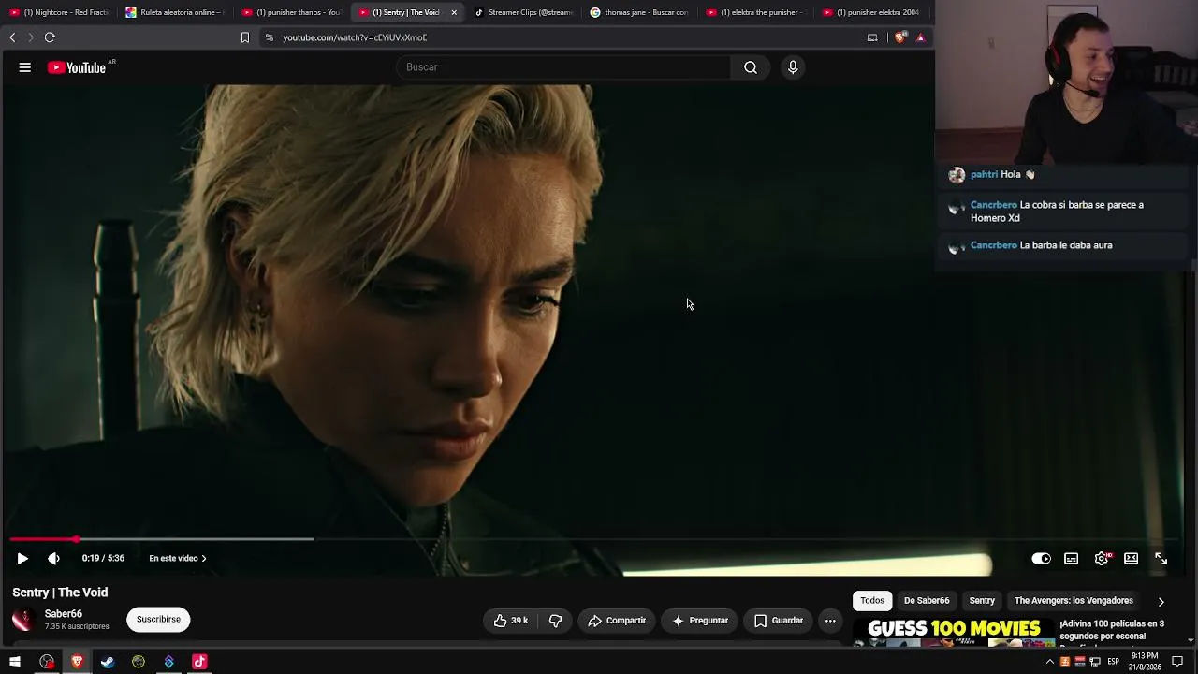Switch to the 'Ruleta aleatoria online' tab
Viewport: 1198px width, 674px height.
(175, 12)
